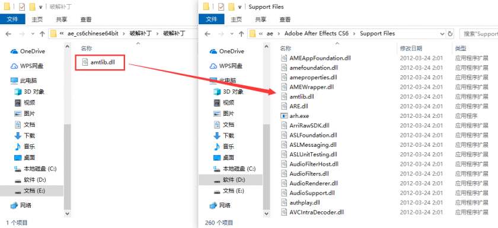The width and height of the screenshot is (498, 228).
Task: Expand the address bar history dropdown in the right window
Action: click(442, 34)
